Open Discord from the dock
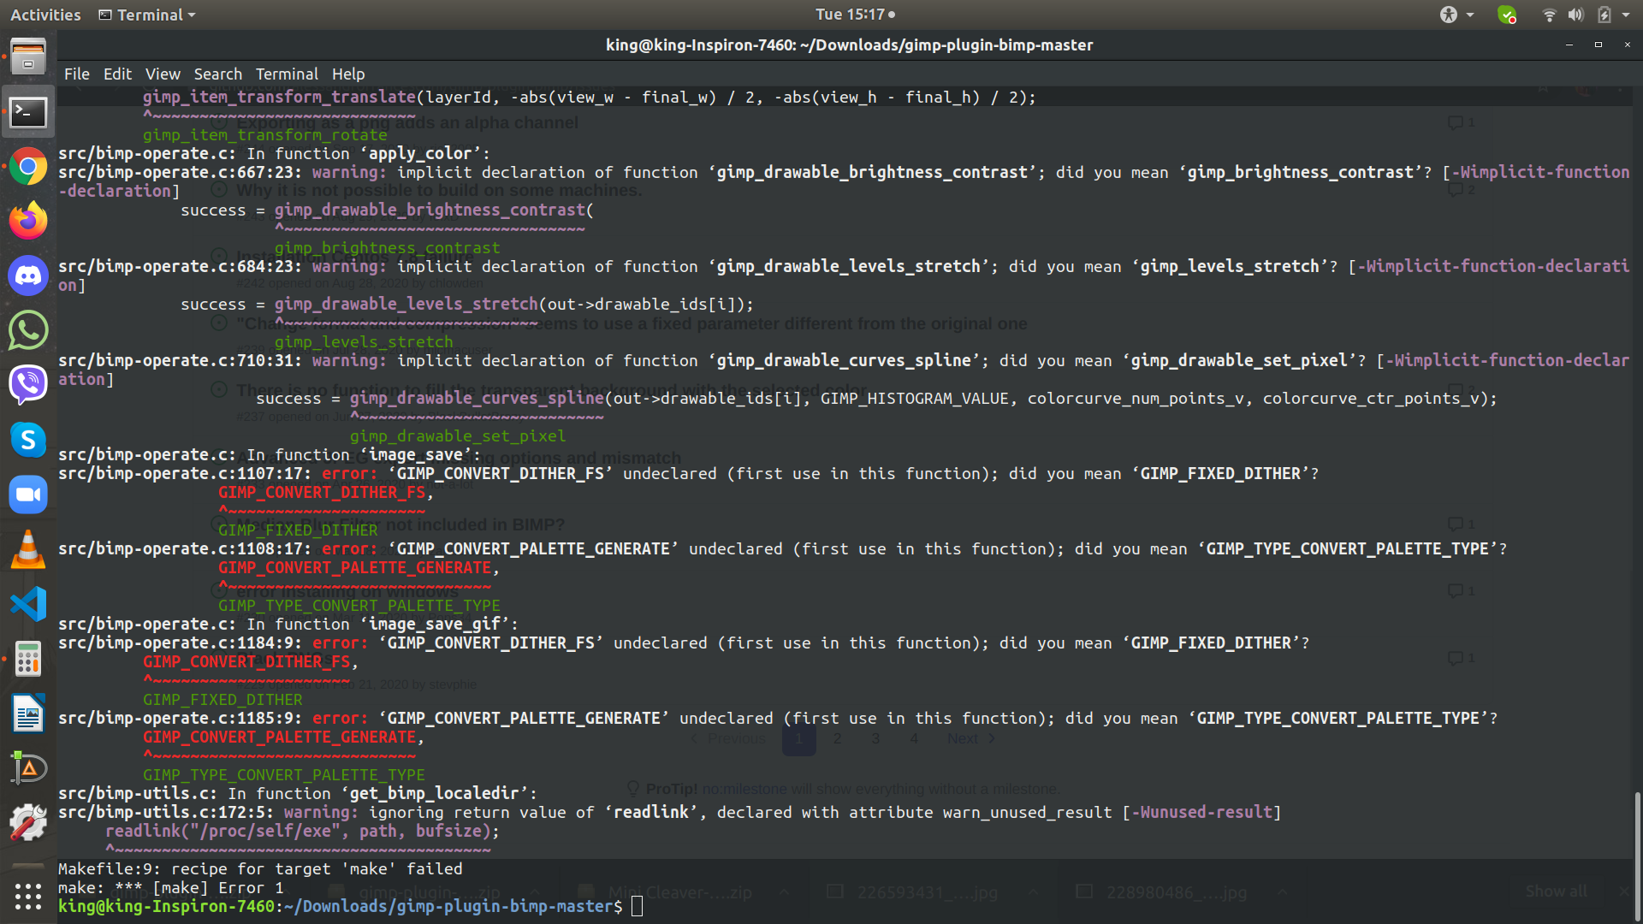The image size is (1643, 924). click(x=28, y=275)
